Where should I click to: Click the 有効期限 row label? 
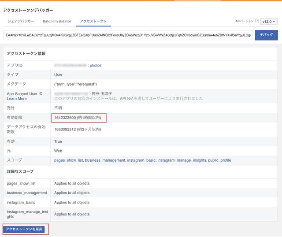tap(15, 118)
